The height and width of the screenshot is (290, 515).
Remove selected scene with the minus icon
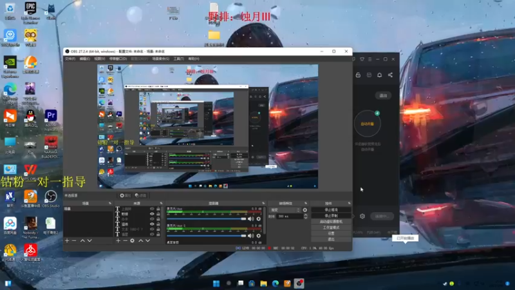pos(74,240)
